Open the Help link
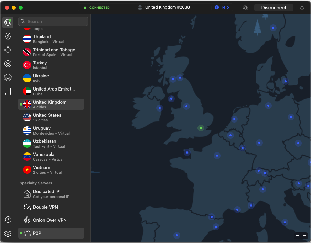 (x=222, y=7)
